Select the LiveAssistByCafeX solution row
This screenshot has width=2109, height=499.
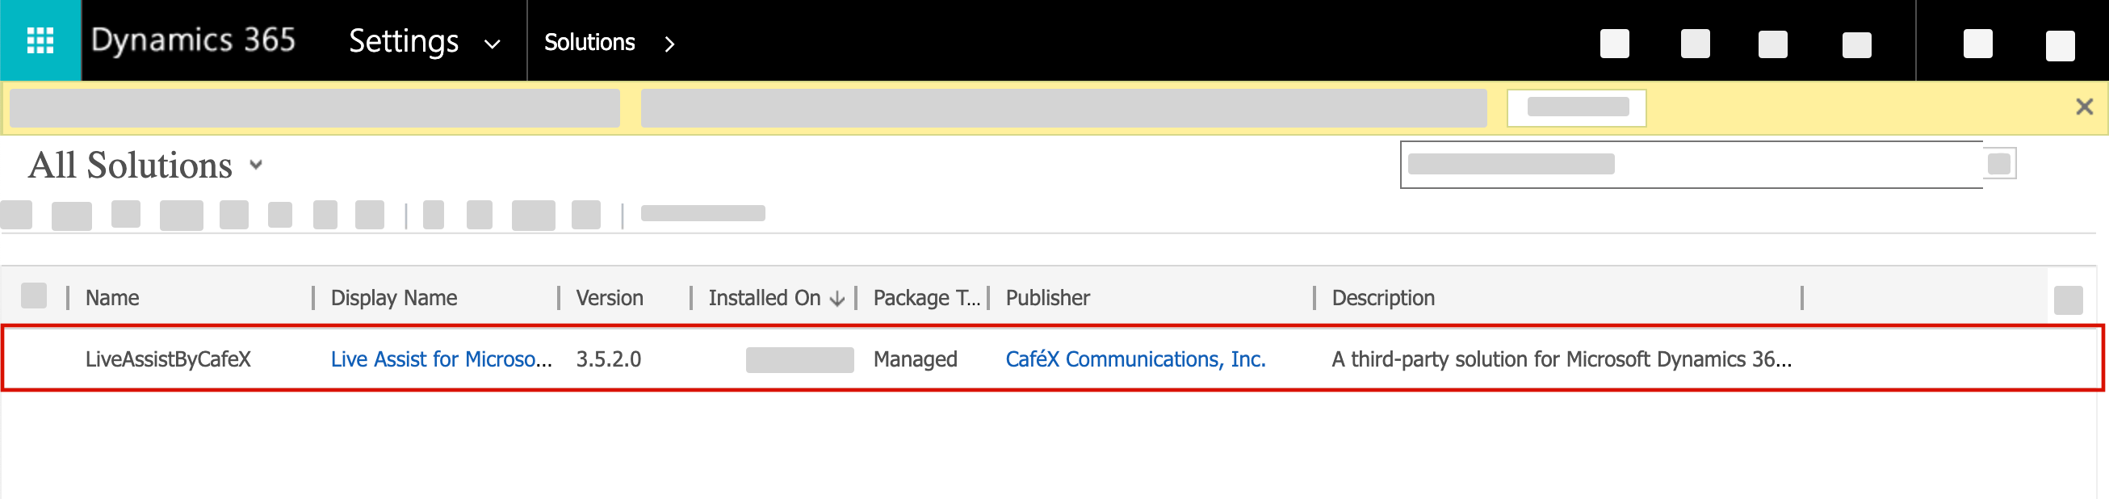1053,359
